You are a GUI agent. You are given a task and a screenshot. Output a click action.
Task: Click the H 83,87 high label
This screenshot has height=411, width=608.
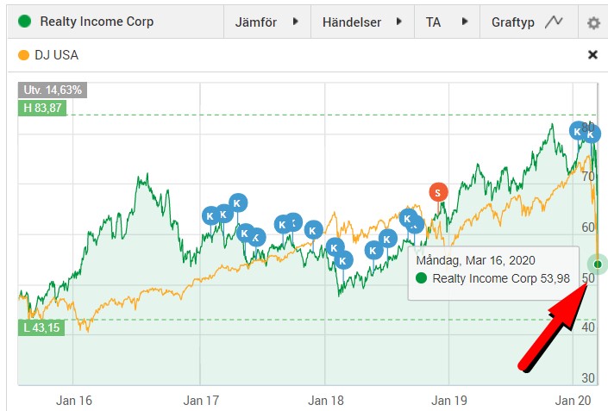tap(41, 108)
